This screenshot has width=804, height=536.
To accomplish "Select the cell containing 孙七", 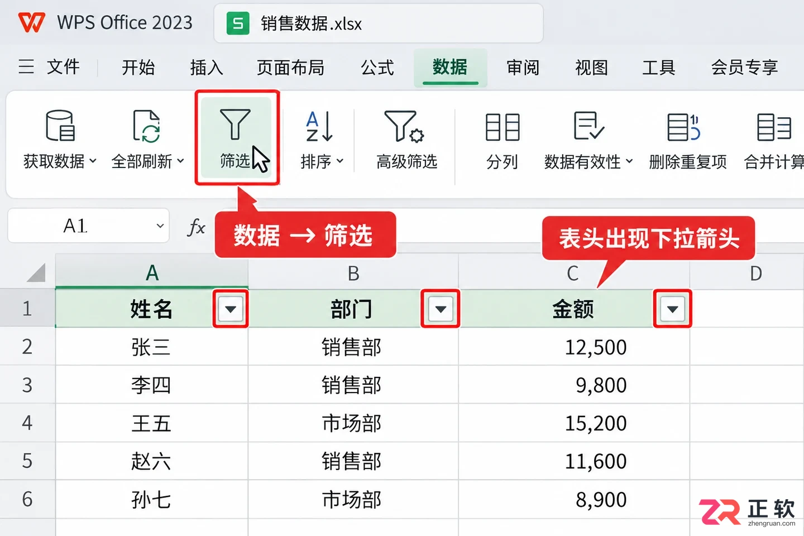I will 152,499.
